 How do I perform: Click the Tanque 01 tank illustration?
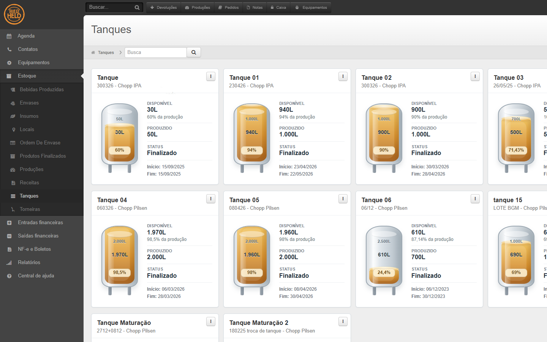(252, 138)
